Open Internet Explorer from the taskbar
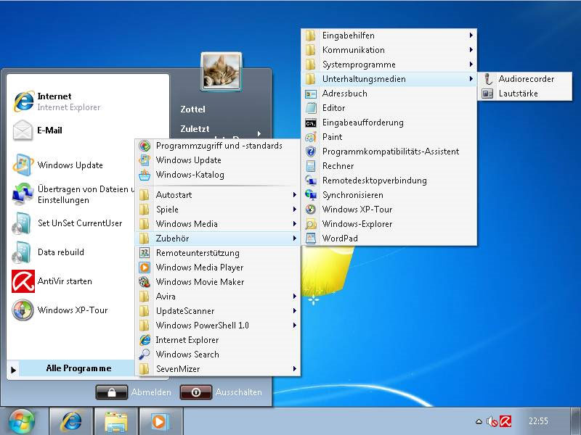This screenshot has height=435, width=581. (70, 420)
